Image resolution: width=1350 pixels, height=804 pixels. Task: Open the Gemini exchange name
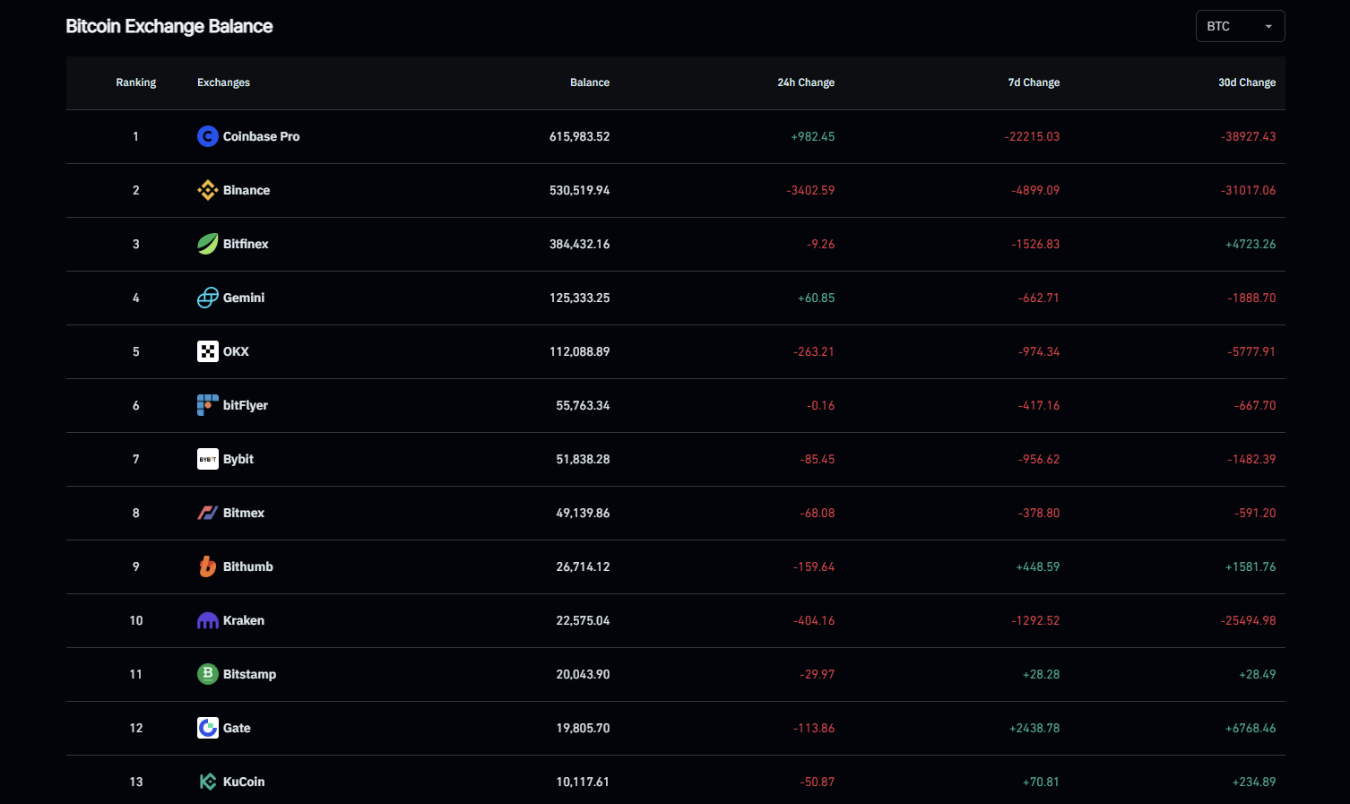pyautogui.click(x=244, y=298)
